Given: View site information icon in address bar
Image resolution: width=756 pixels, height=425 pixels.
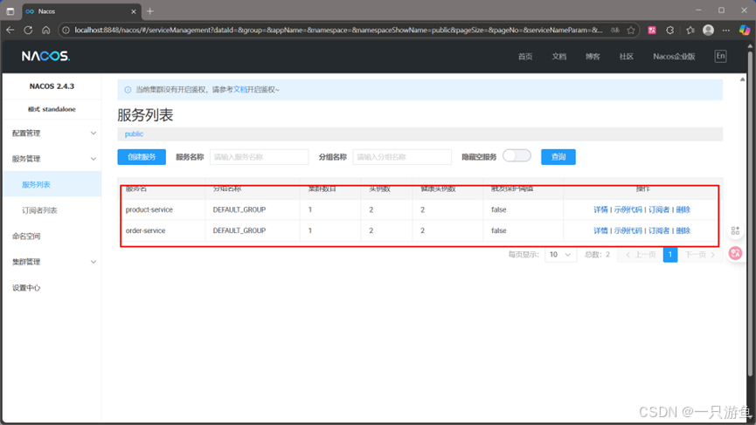Looking at the screenshot, I should [x=66, y=30].
